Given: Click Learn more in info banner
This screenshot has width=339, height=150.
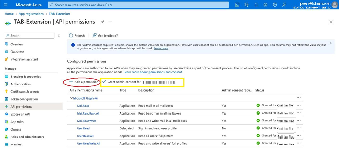Looking at the screenshot, I should coord(161,48).
